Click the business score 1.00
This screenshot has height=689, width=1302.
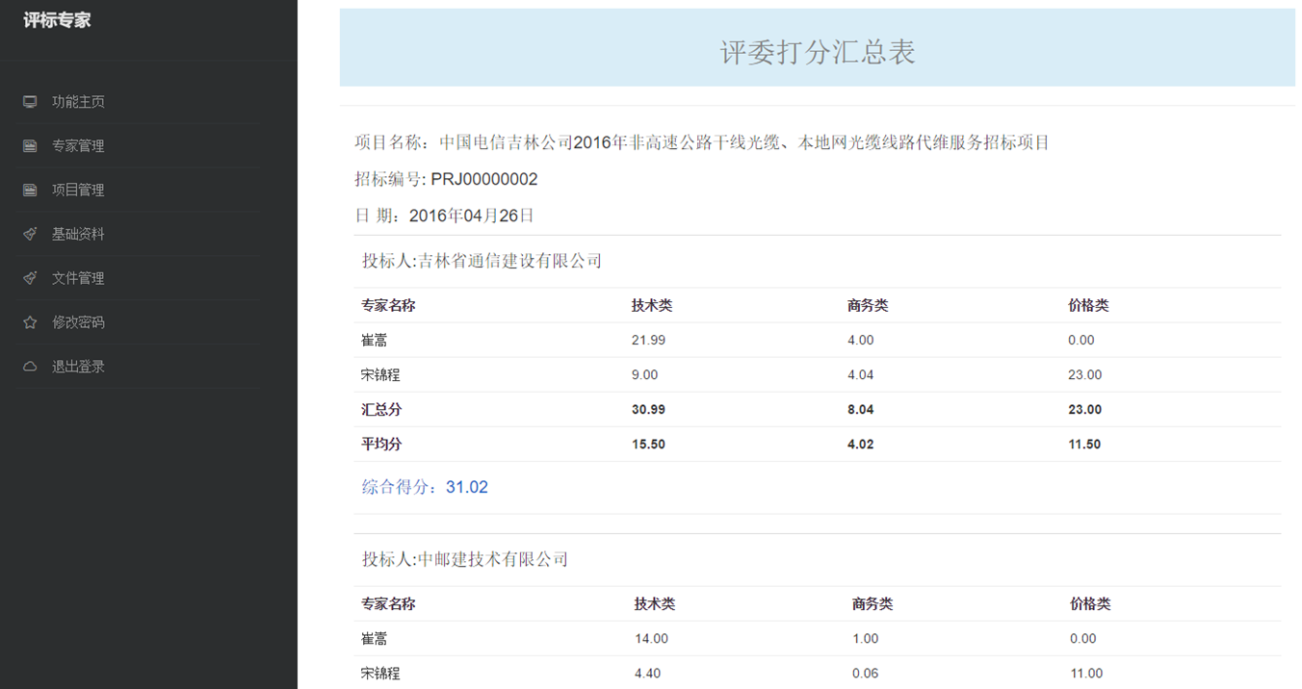pyautogui.click(x=866, y=639)
